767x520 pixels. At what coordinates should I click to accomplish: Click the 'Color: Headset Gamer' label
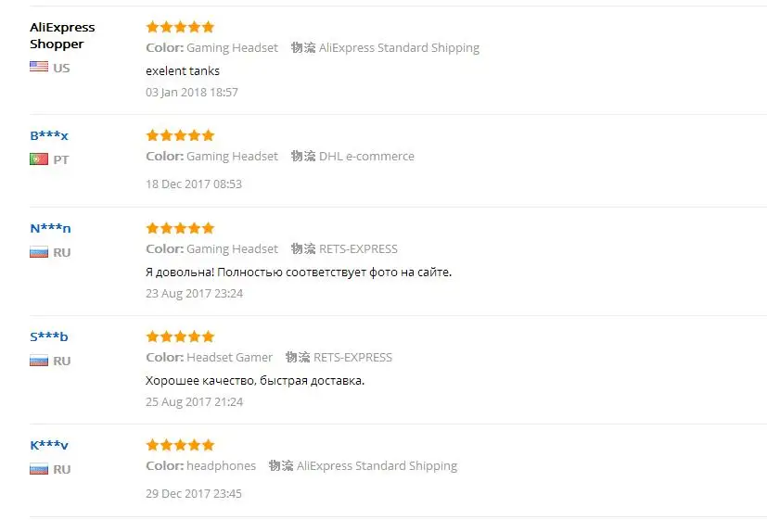coord(209,357)
